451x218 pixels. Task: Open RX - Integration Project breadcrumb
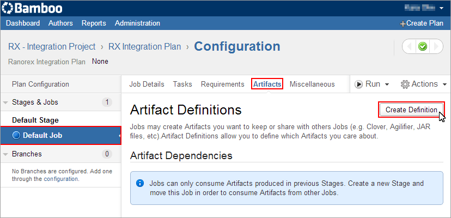(x=52, y=47)
